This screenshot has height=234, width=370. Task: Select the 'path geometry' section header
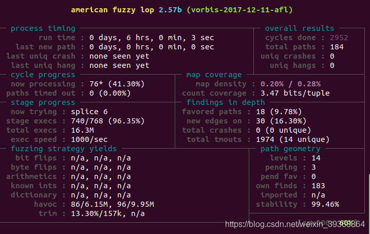click(290, 149)
